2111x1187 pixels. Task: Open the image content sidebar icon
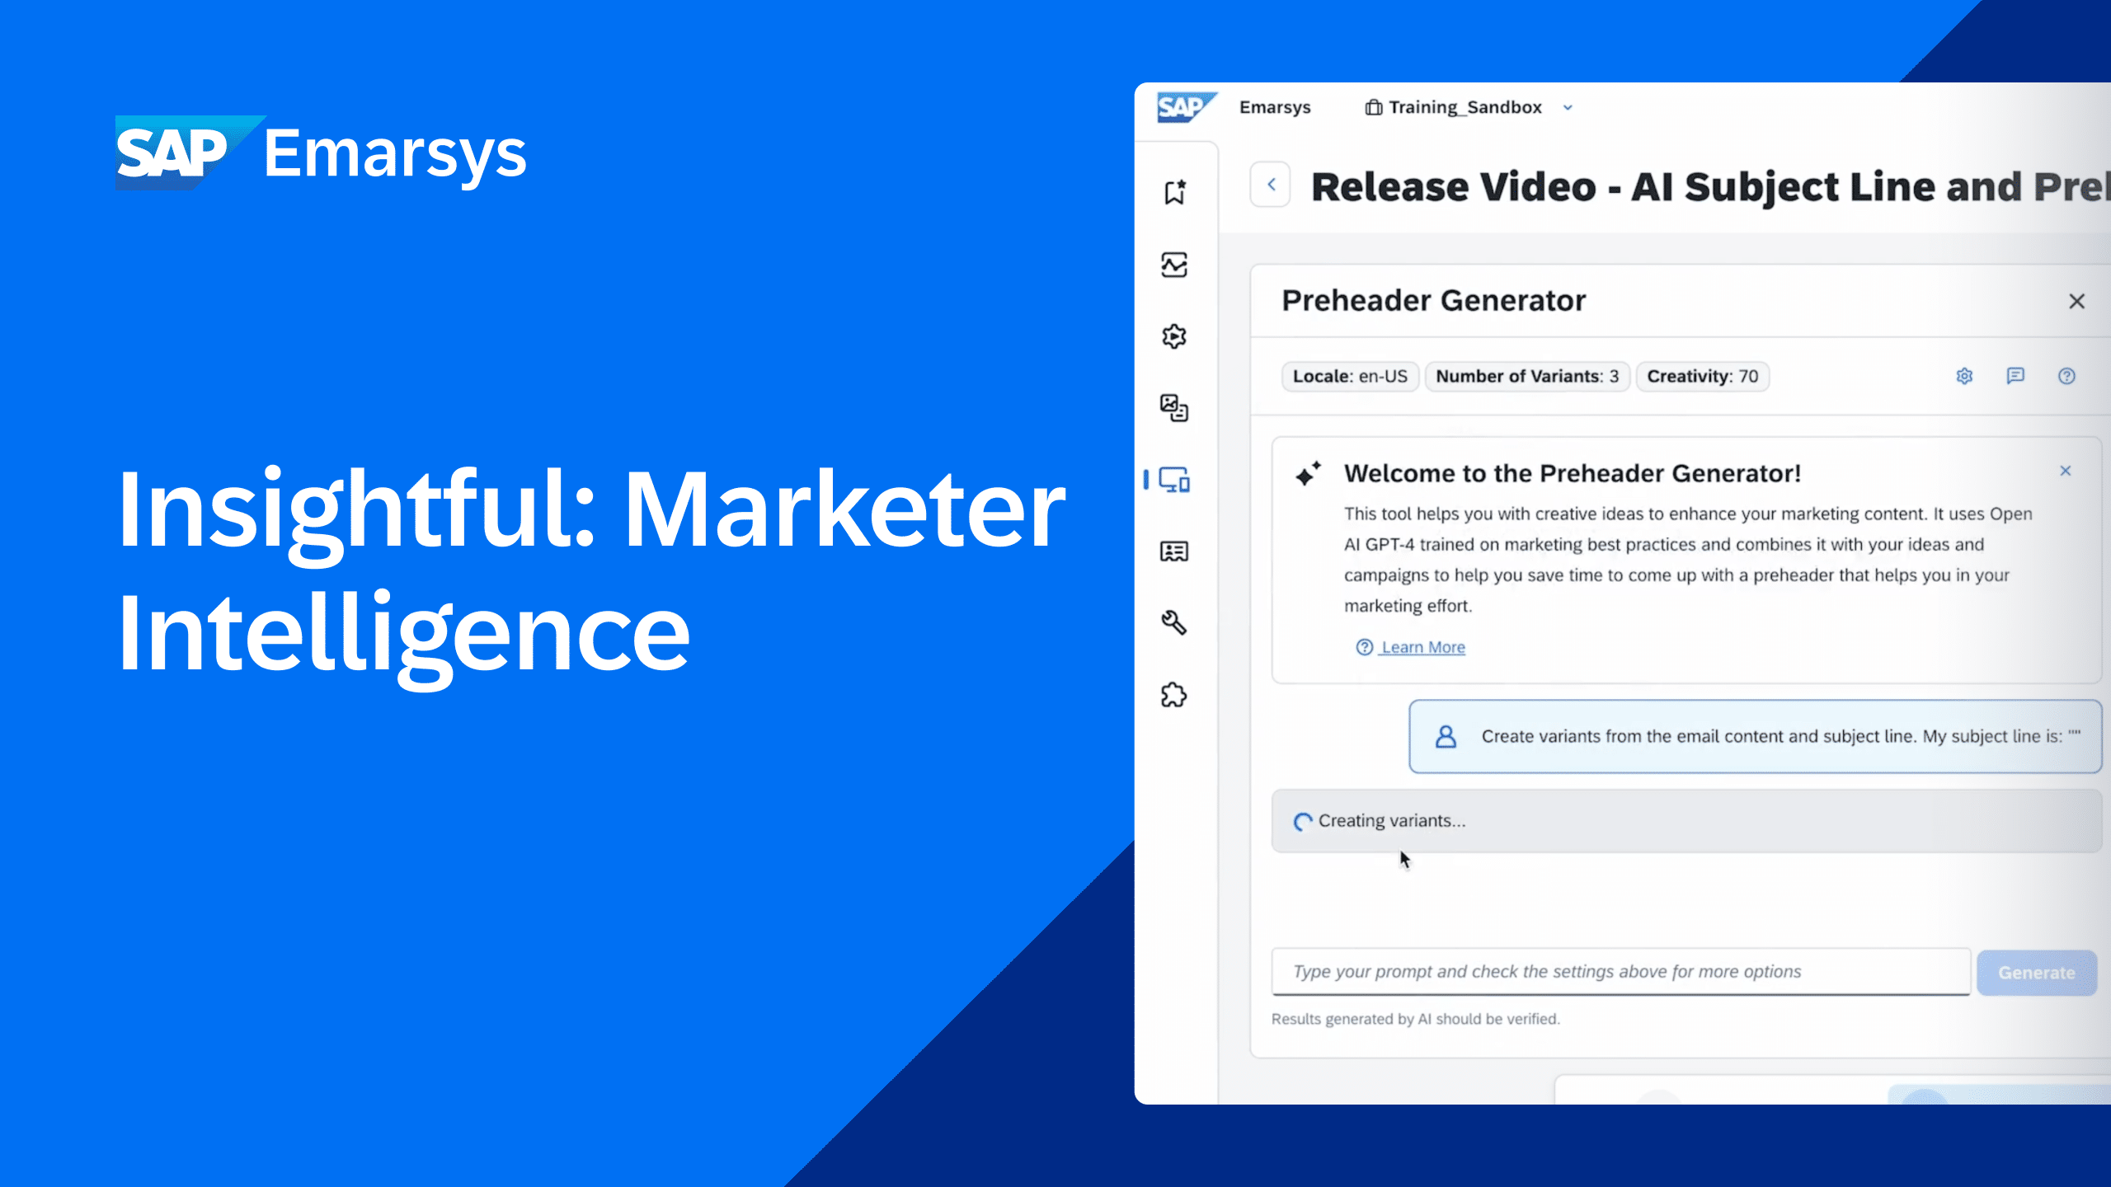pos(1174,408)
